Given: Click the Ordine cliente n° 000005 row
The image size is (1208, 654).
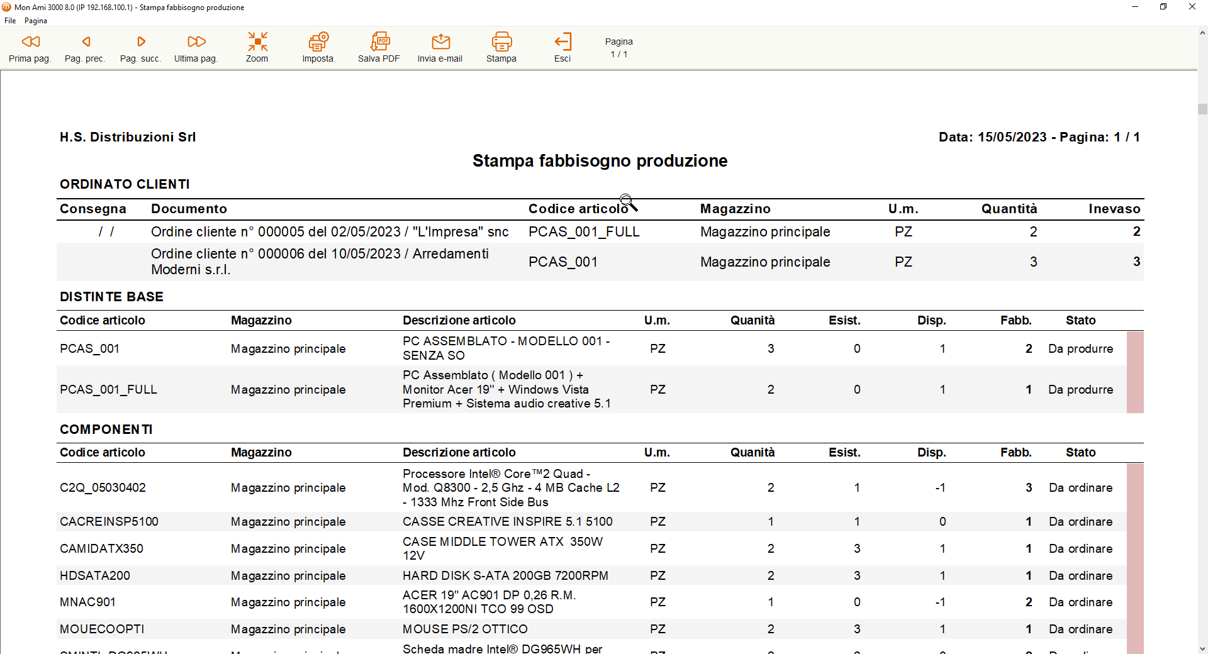Looking at the screenshot, I should pos(600,232).
